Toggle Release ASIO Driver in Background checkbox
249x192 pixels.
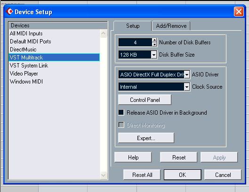[x=121, y=112]
